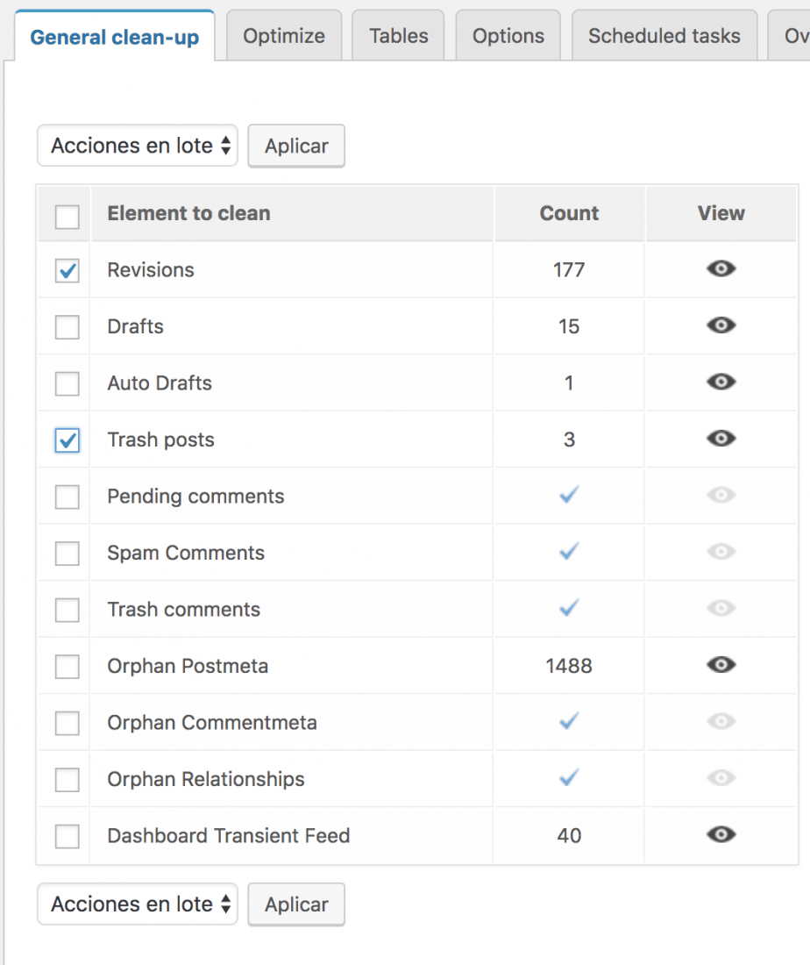Click eye icon for Auto Drafts

721,382
